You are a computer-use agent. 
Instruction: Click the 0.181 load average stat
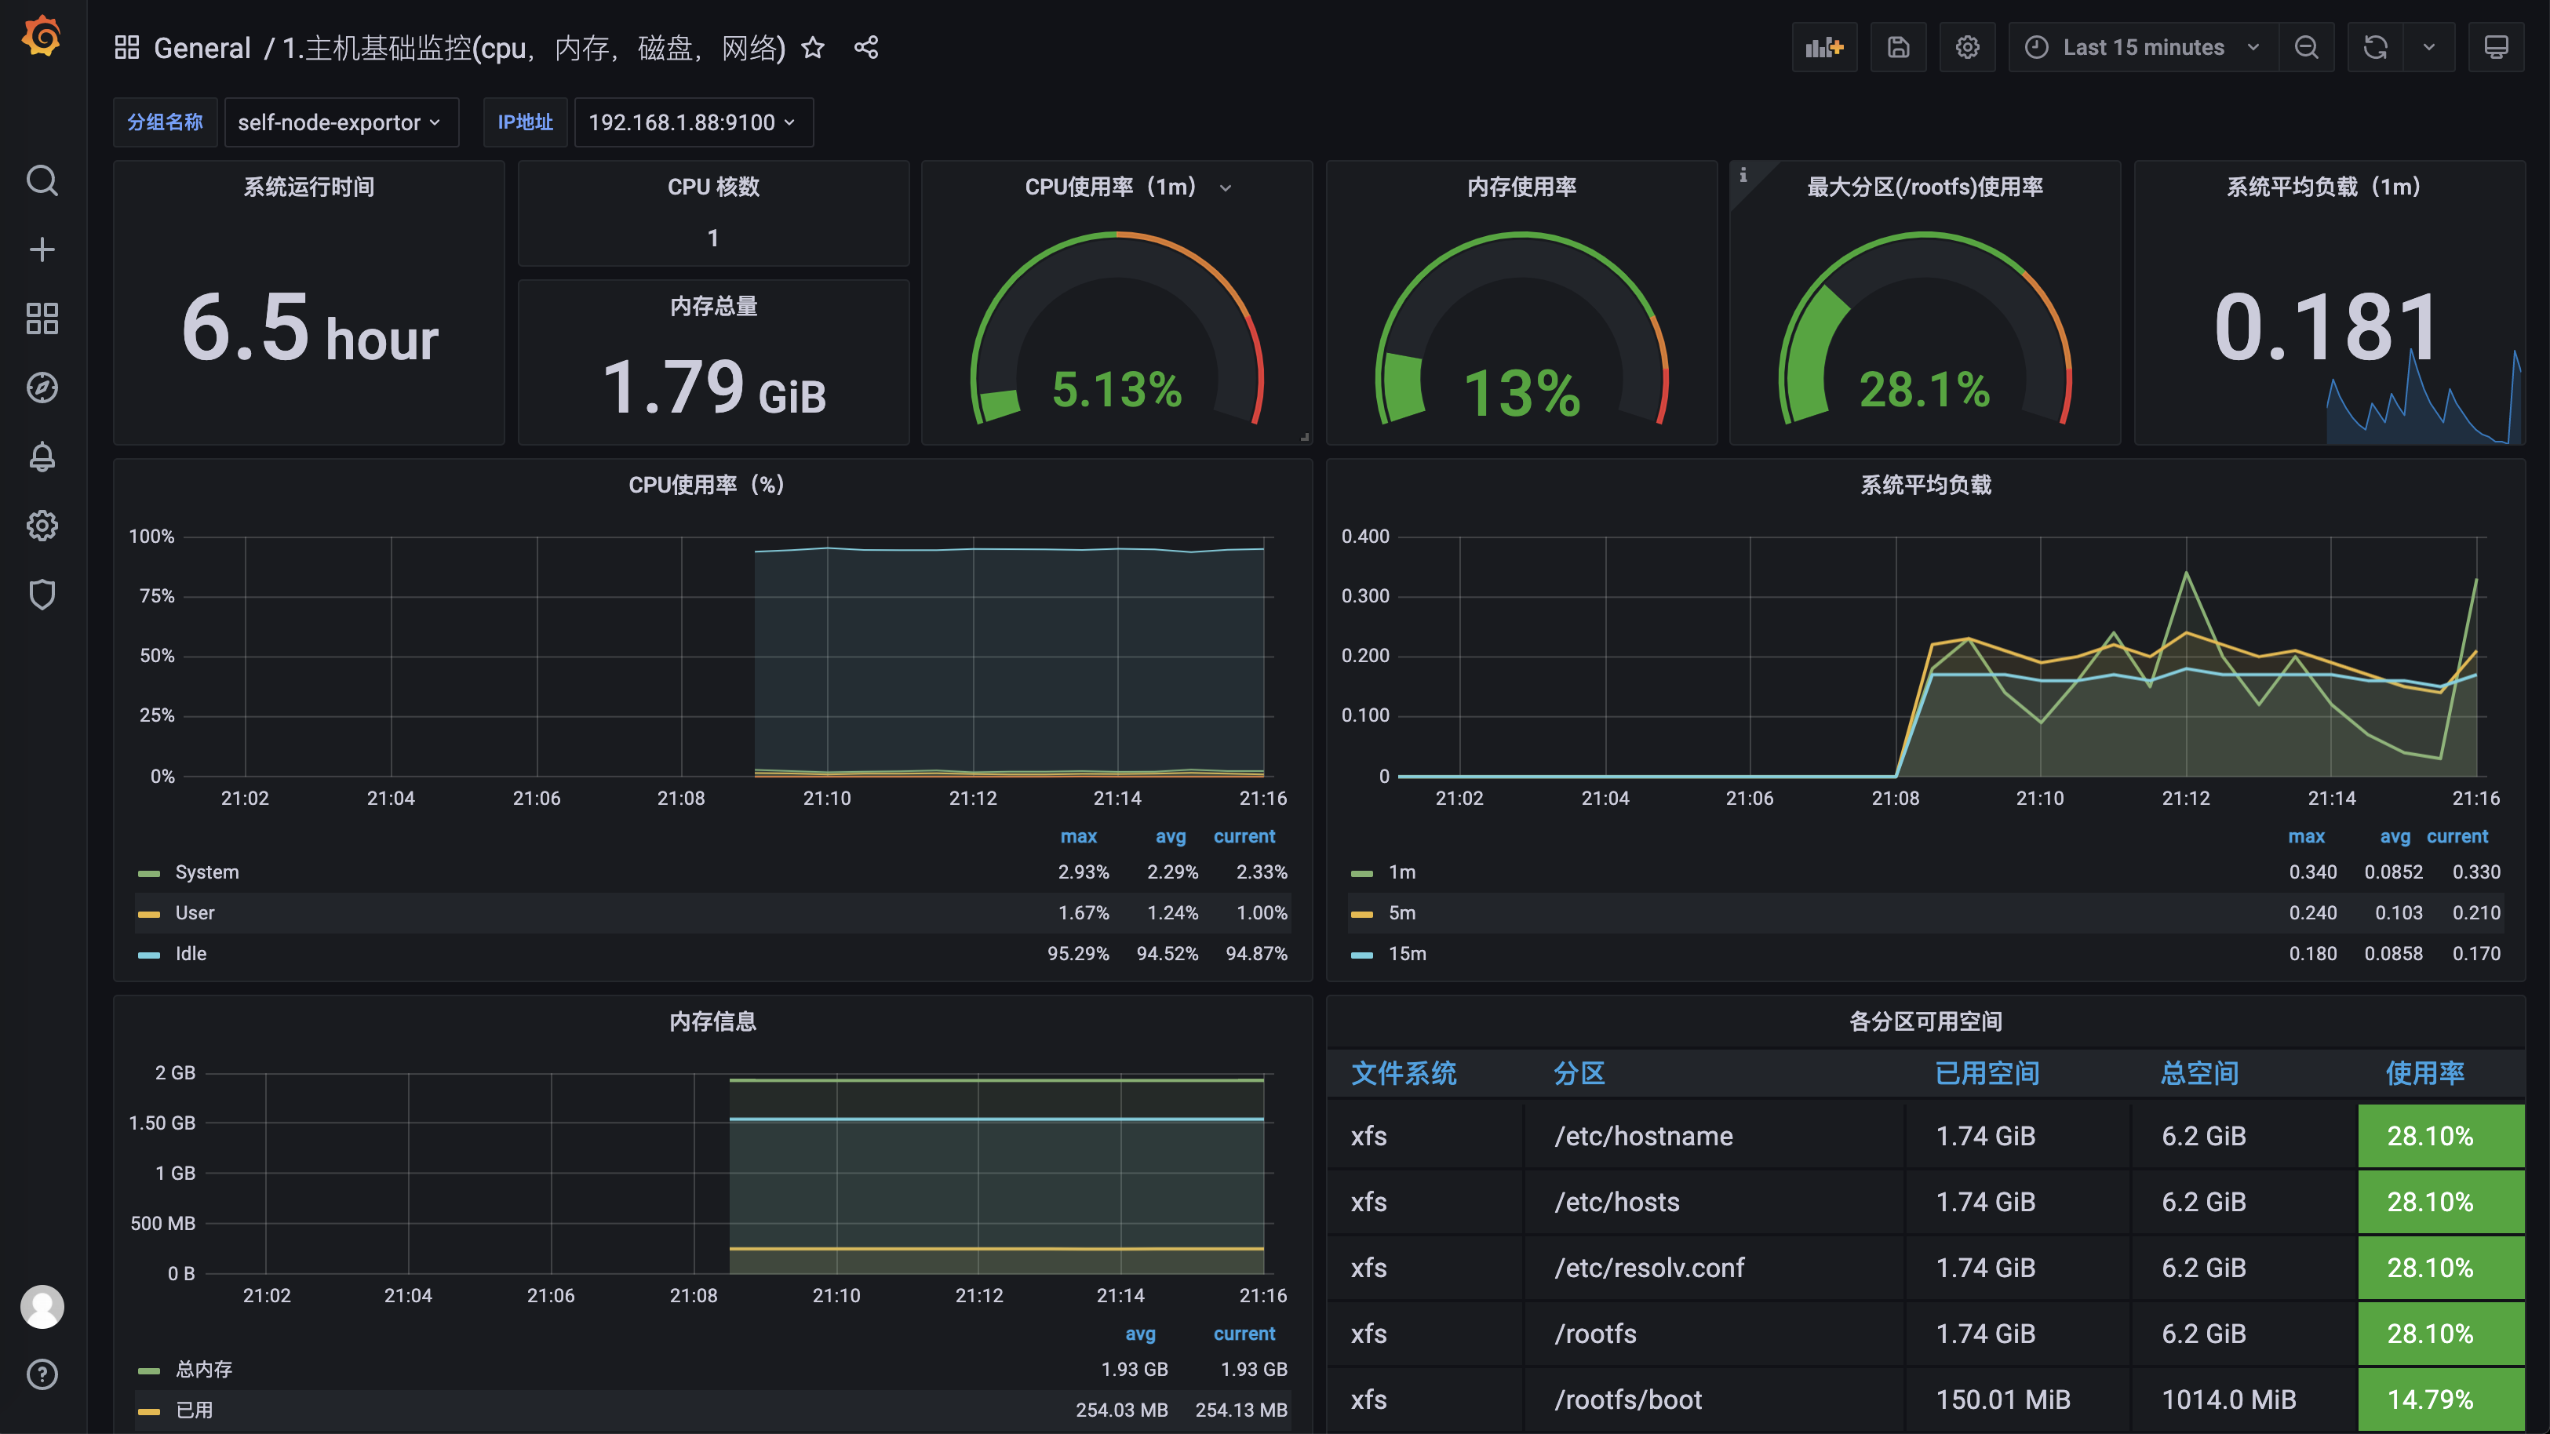click(x=2326, y=326)
